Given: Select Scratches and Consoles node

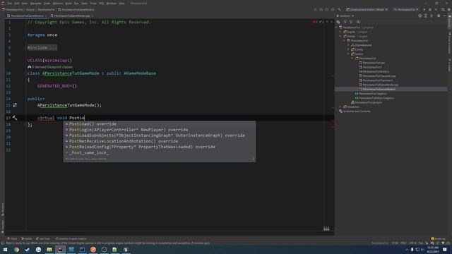Looking at the screenshot, I should click(x=355, y=111).
